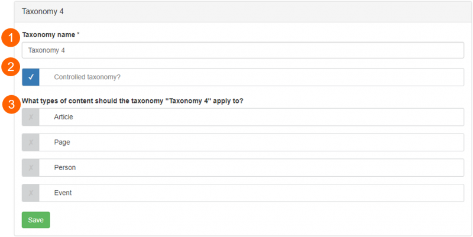Click the "Taxonomy name *" field label
473x237 pixels.
coord(51,35)
